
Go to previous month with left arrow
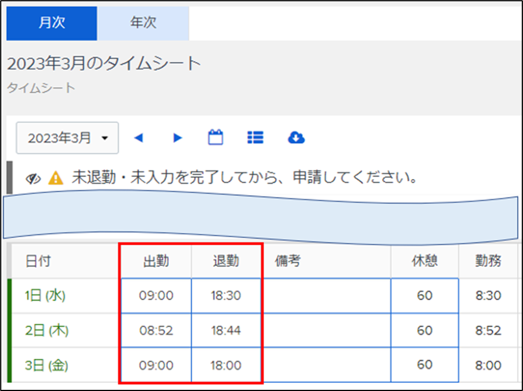pos(138,138)
